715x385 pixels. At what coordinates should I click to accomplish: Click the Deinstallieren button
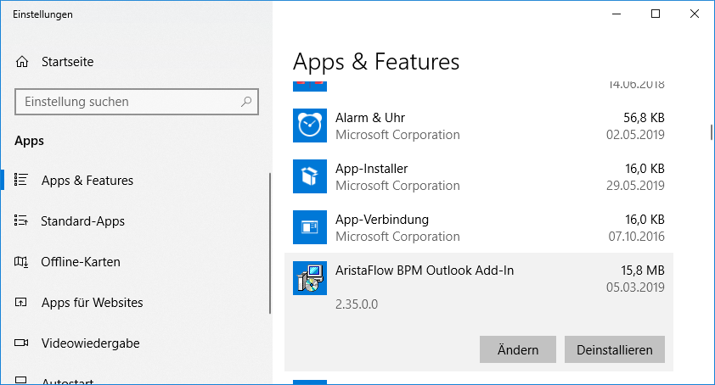(614, 349)
